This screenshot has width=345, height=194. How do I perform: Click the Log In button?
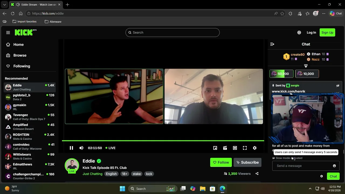coord(311,33)
